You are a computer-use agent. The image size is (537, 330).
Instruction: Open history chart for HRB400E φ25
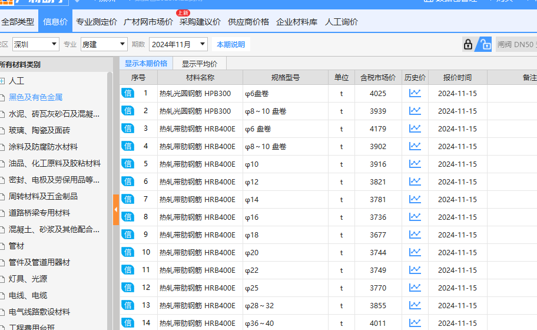(415, 288)
